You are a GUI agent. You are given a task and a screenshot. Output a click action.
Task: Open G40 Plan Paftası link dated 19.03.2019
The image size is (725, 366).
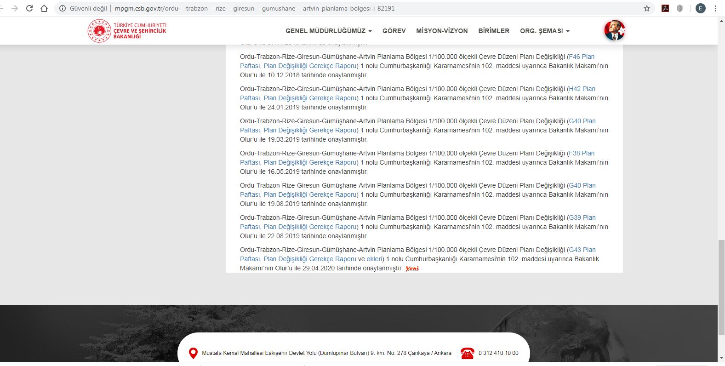(x=582, y=121)
